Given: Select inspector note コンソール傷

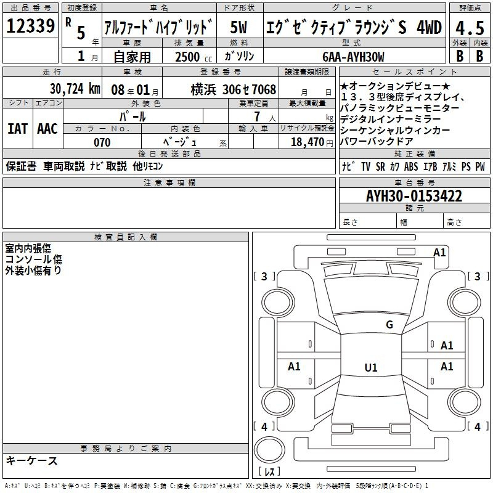Looking at the screenshot, I should [34, 259].
